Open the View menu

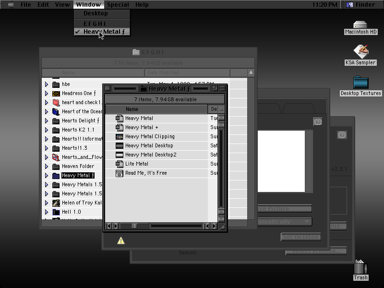point(62,5)
